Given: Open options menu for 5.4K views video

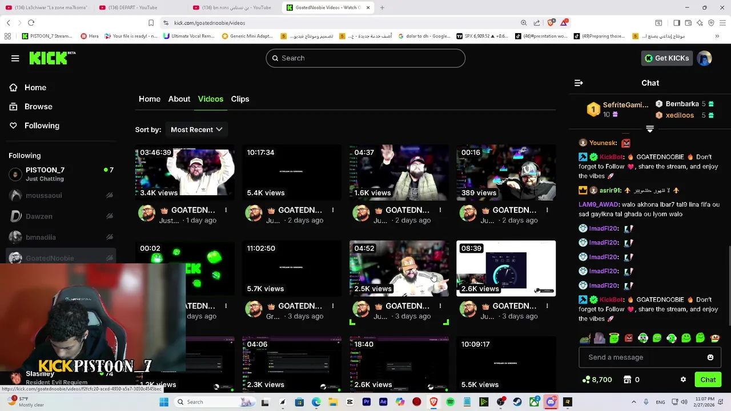Looking at the screenshot, I should tap(333, 210).
